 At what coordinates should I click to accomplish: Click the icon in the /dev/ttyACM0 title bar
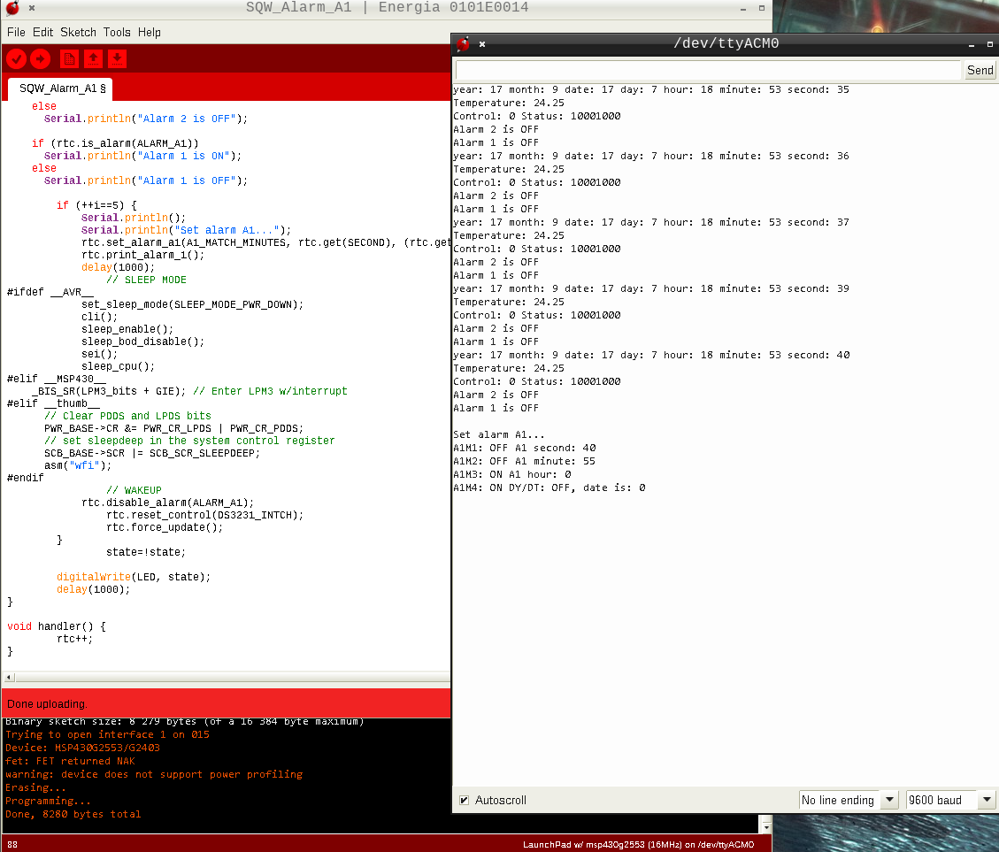461,42
